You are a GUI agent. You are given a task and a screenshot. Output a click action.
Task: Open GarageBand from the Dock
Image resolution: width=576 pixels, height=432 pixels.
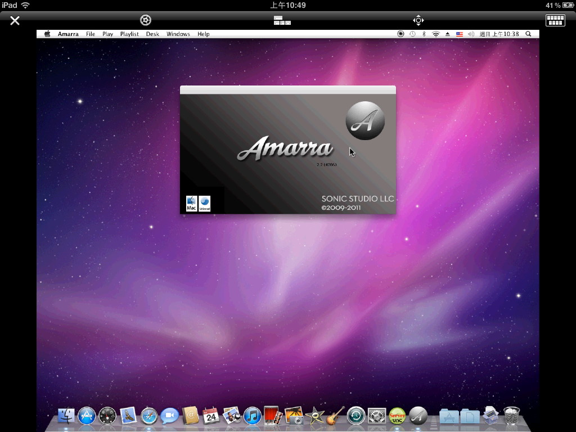click(x=335, y=416)
